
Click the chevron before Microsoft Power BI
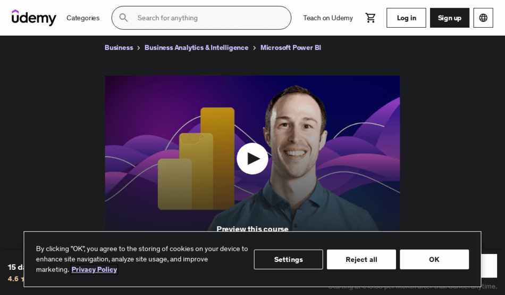coord(255,48)
